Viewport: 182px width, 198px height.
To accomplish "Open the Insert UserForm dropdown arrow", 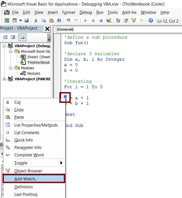I will (20, 20).
